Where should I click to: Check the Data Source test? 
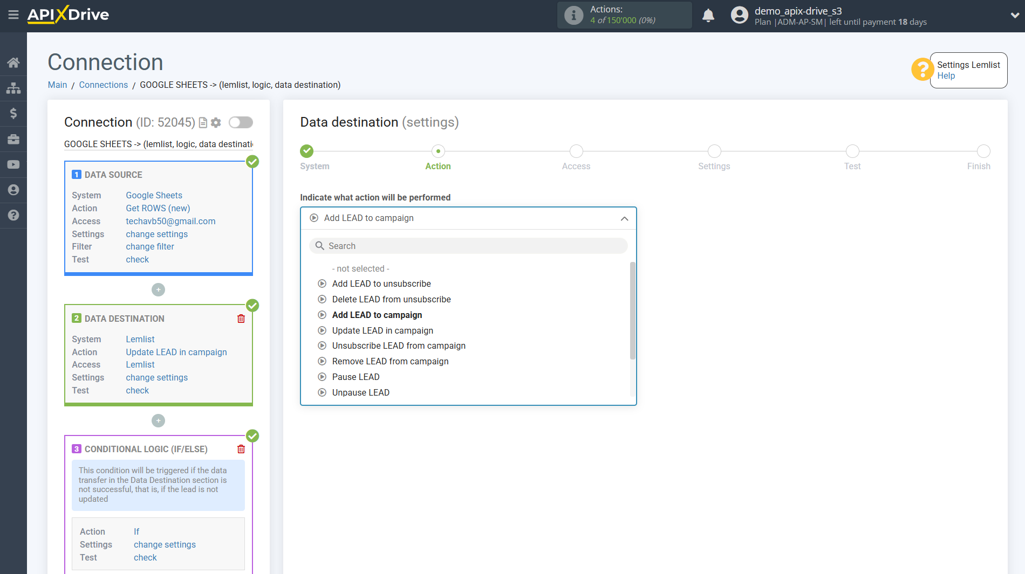coord(137,259)
